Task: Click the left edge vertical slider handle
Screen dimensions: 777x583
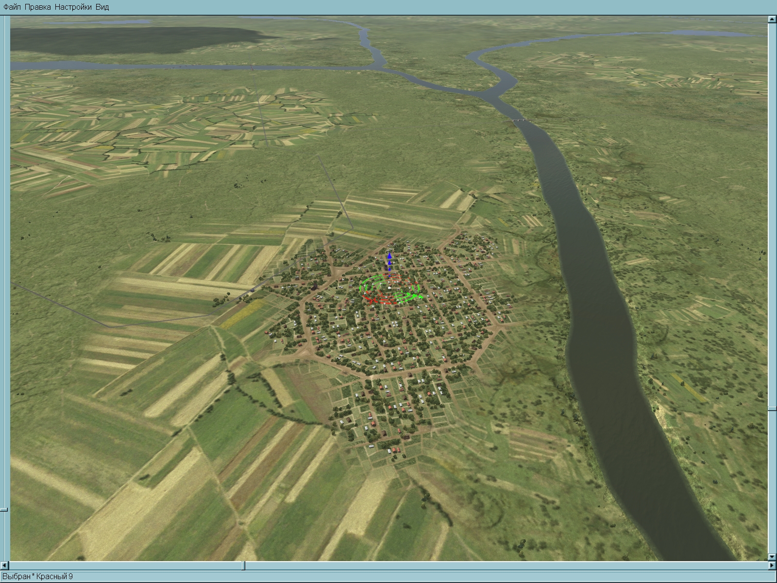Action: [4, 510]
